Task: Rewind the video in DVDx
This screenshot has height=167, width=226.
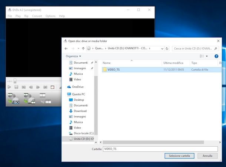Action: point(31,87)
